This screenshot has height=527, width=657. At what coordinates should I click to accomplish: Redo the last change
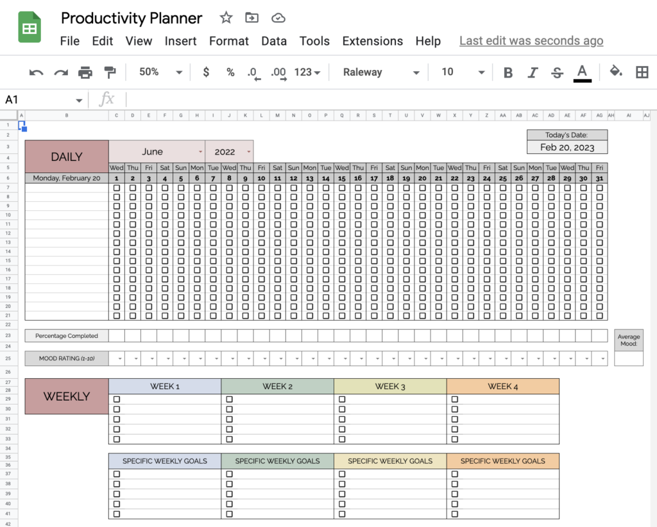(x=61, y=72)
